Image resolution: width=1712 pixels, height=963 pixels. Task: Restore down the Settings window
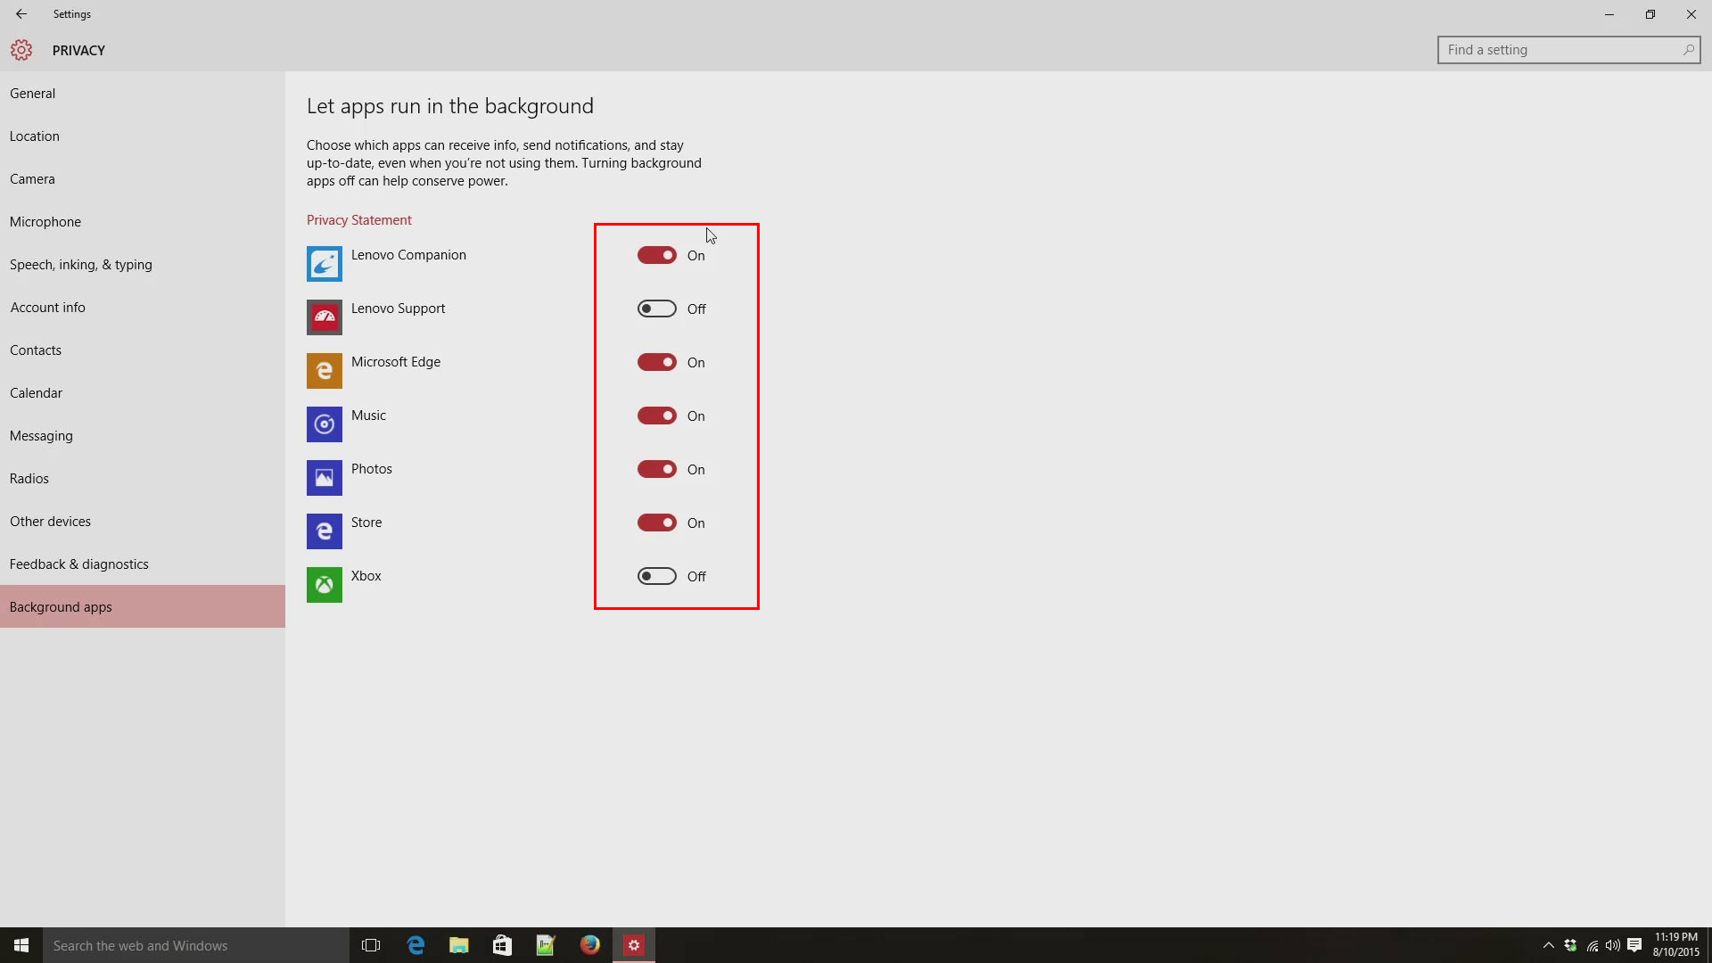click(x=1650, y=14)
